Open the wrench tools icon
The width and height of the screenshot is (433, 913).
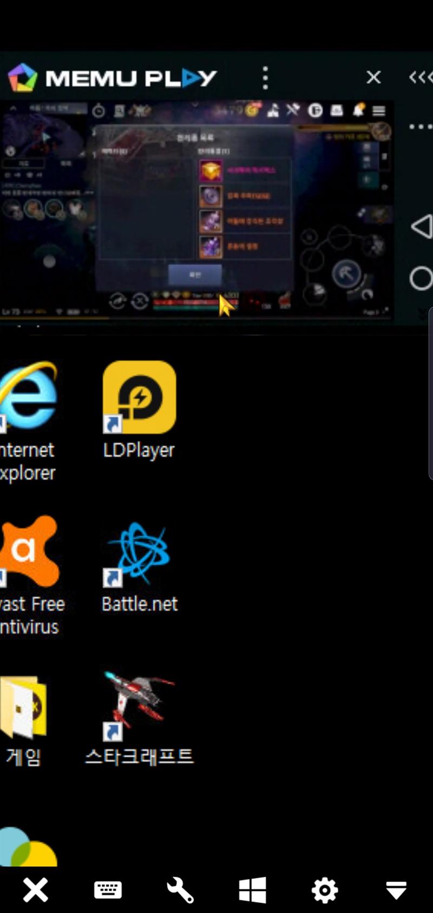click(180, 890)
